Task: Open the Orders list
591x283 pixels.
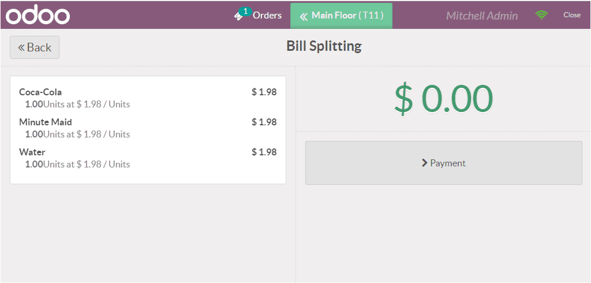Action: (258, 16)
